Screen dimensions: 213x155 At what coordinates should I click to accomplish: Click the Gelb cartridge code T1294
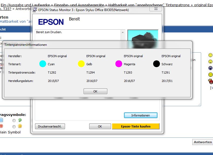pos(91,73)
